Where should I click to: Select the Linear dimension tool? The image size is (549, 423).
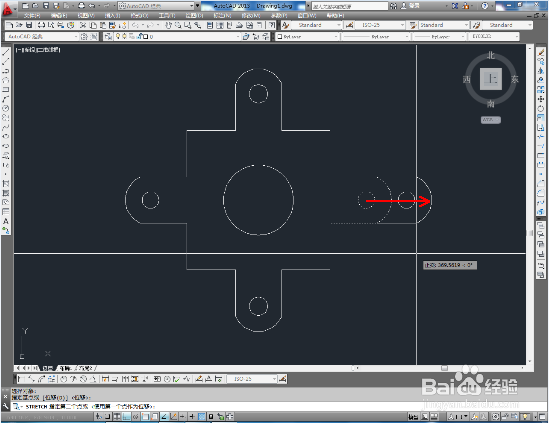(x=22, y=379)
